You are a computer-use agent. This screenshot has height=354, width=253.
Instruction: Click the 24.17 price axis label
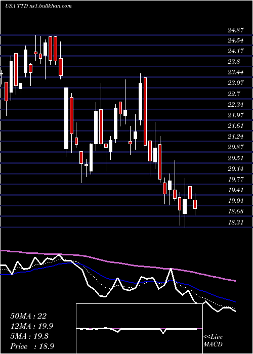pos(236,51)
